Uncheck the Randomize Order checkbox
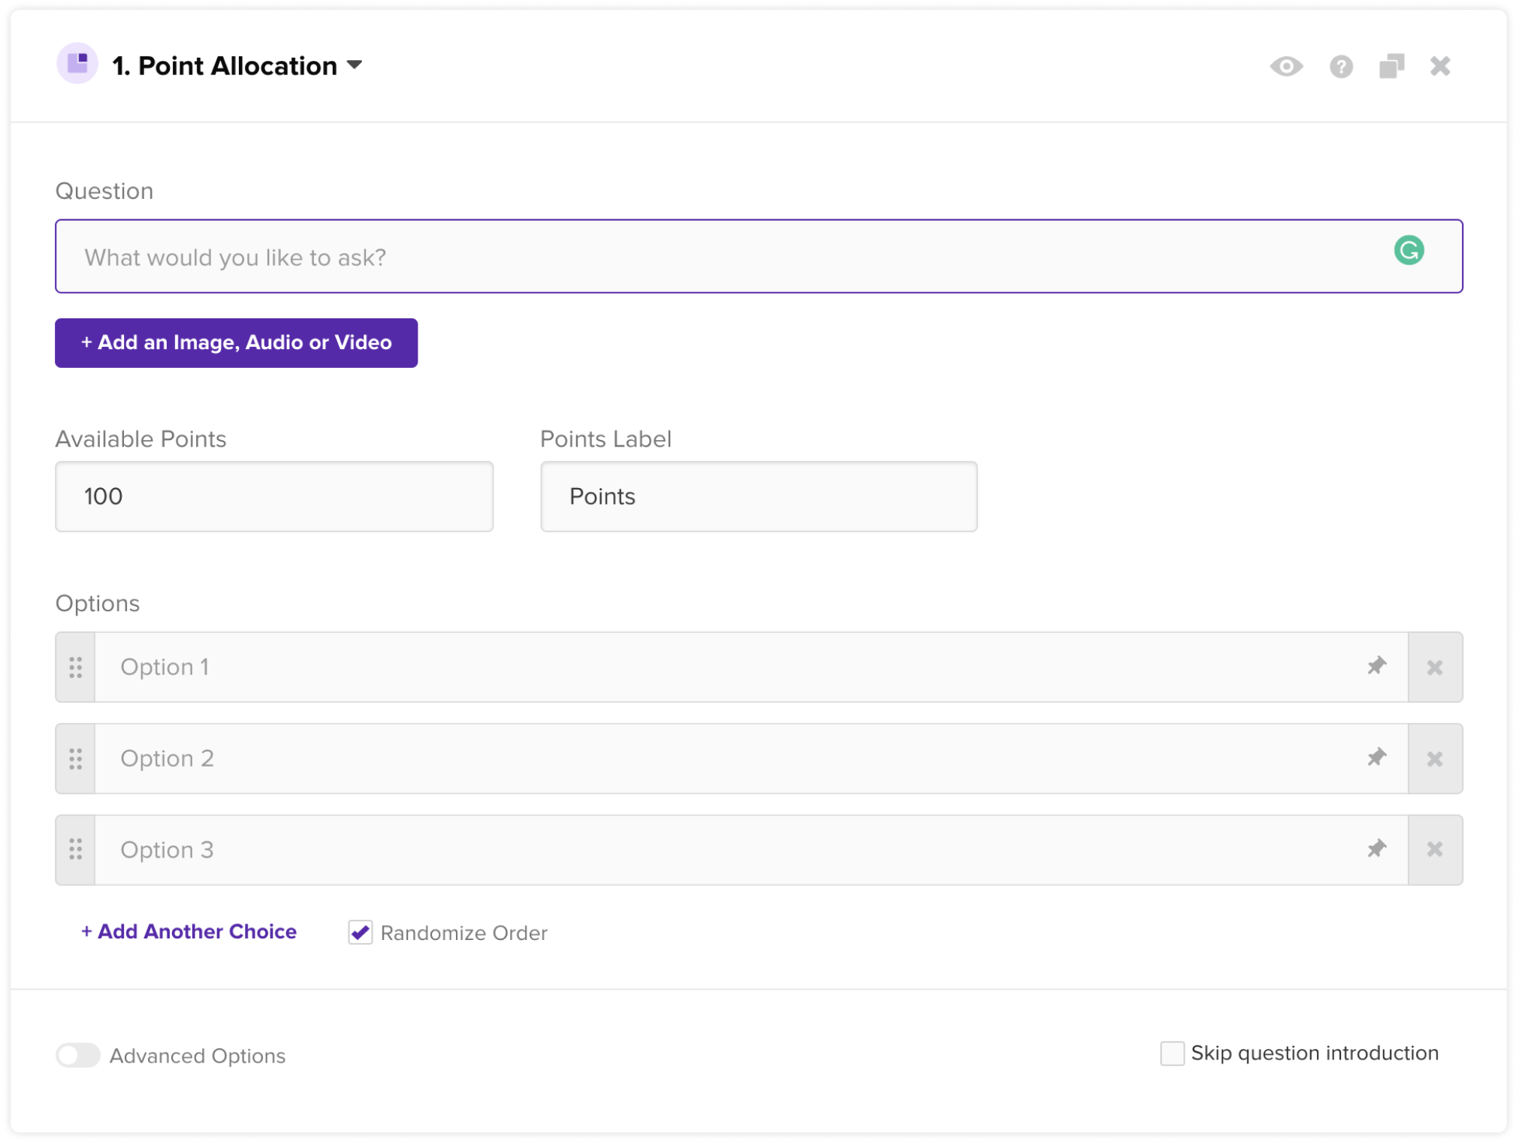Viewport: 1516px width, 1142px height. point(360,932)
